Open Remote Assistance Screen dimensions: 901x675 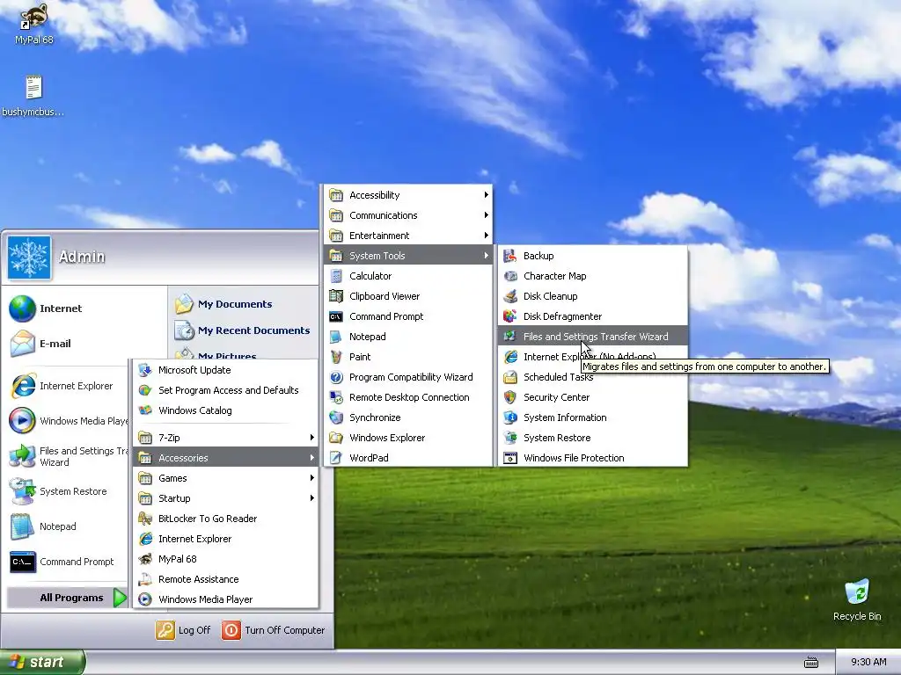click(225, 579)
